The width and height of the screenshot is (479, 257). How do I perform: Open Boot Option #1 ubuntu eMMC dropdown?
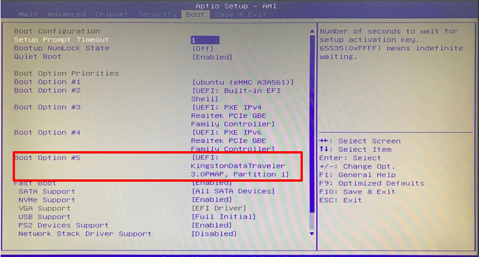[x=242, y=82]
